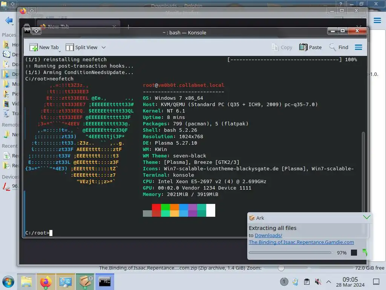
Task: Expand the Split View options chevron
Action: (x=104, y=47)
